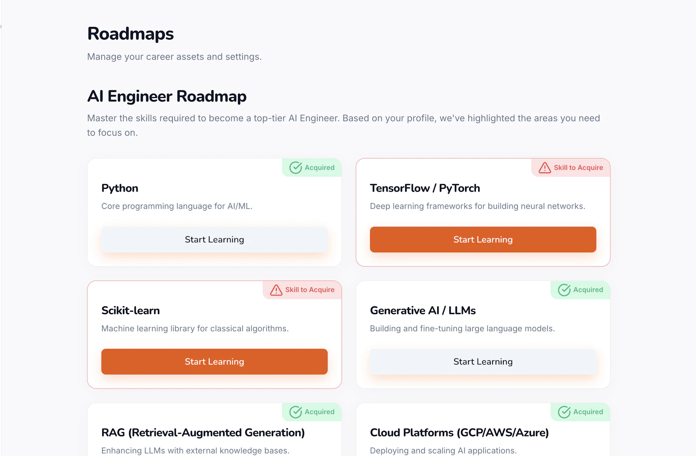Select the Python card title
This screenshot has height=456, width=696.
click(x=120, y=188)
